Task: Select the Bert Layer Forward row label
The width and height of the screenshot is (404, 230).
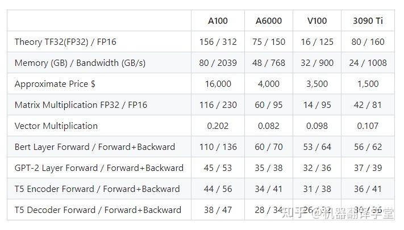Action: click(94, 147)
